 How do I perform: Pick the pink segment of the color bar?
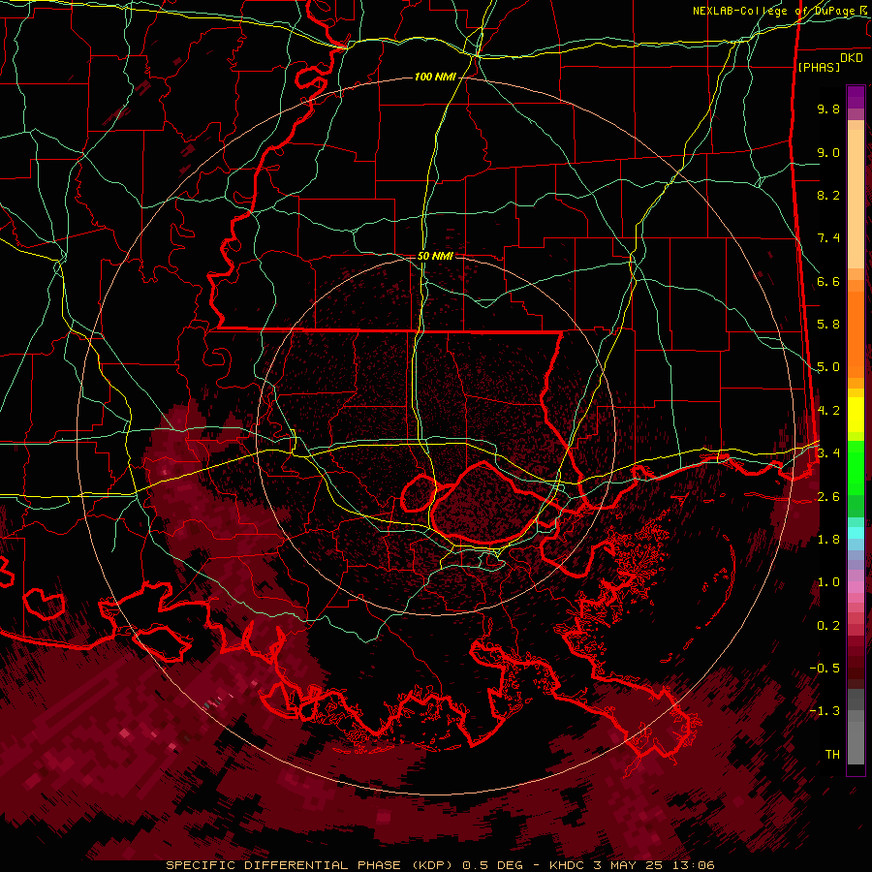point(856,587)
